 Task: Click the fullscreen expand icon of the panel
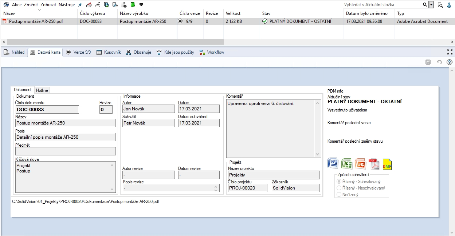pyautogui.click(x=450, y=52)
